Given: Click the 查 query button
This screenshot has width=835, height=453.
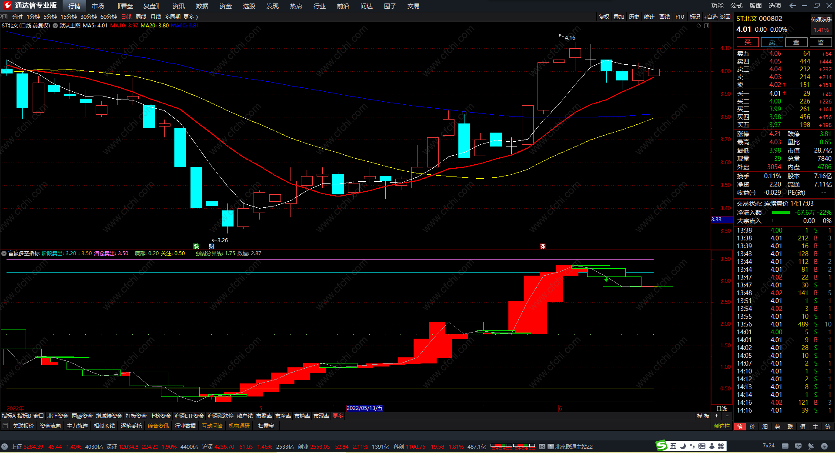Looking at the screenshot, I should pos(796,42).
